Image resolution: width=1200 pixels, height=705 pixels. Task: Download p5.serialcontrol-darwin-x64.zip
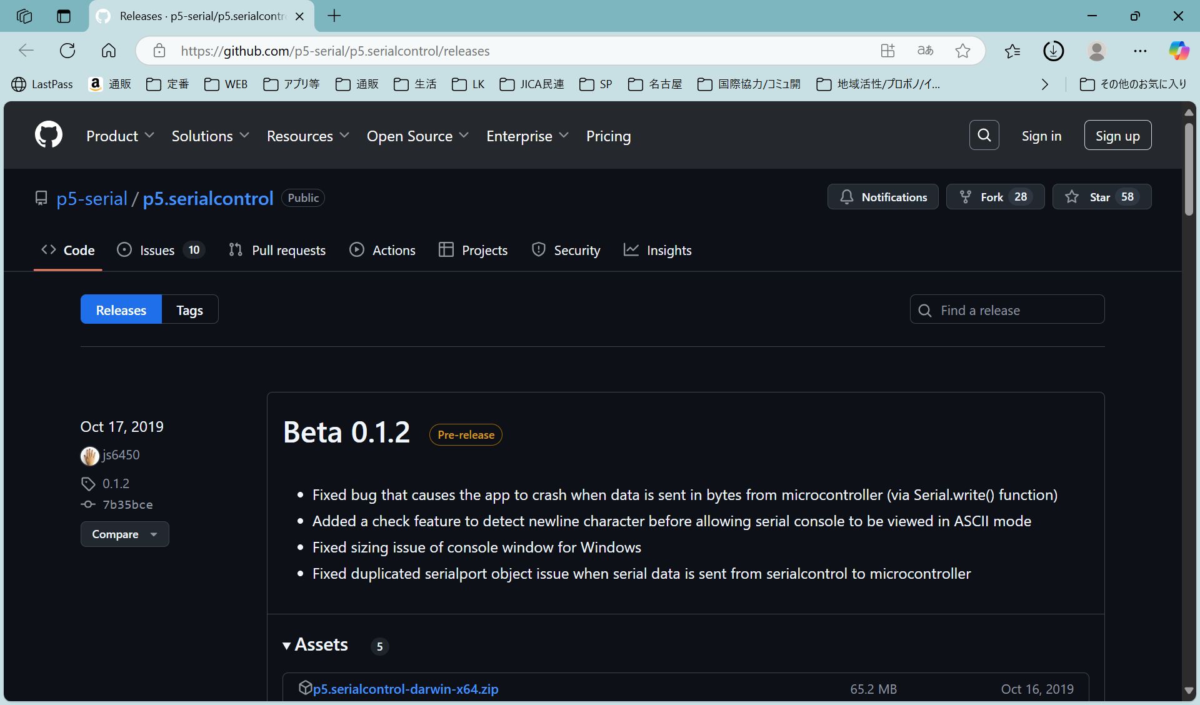pyautogui.click(x=405, y=689)
